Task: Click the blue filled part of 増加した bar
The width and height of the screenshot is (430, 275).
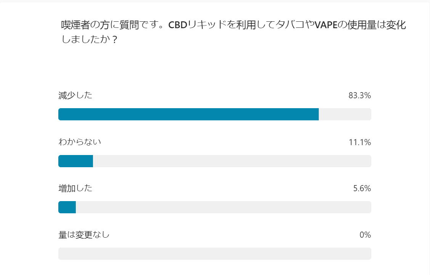Action: [x=67, y=207]
